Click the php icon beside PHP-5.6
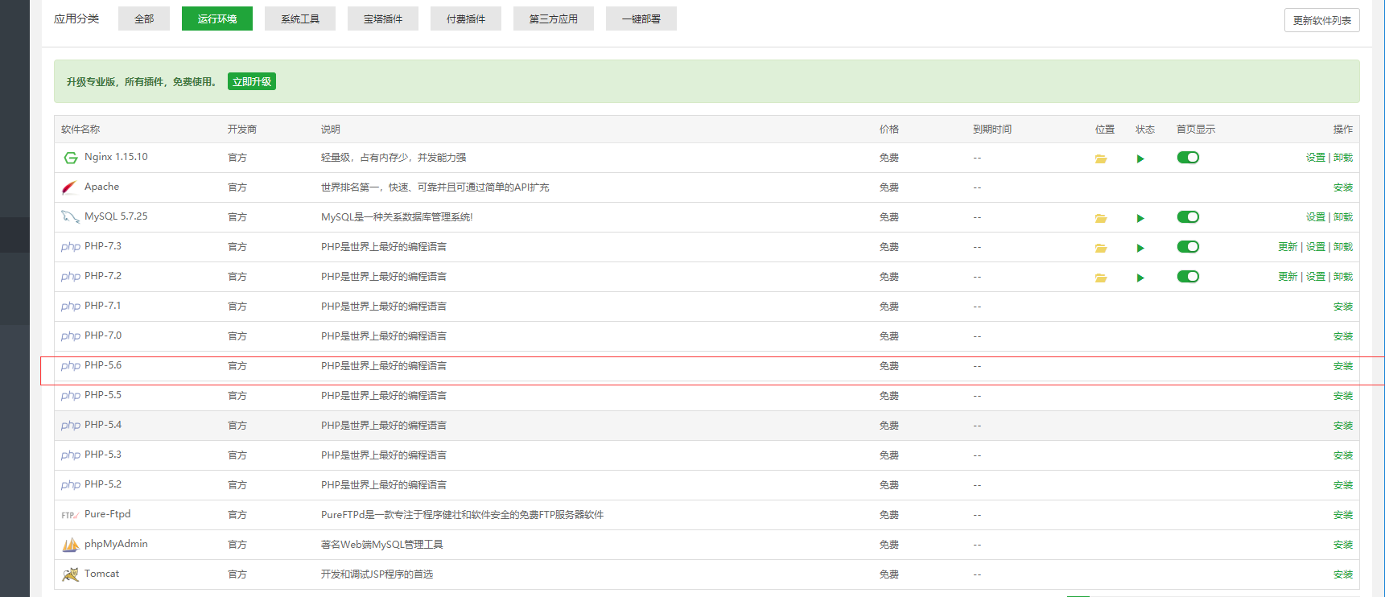1385x597 pixels. 71,366
